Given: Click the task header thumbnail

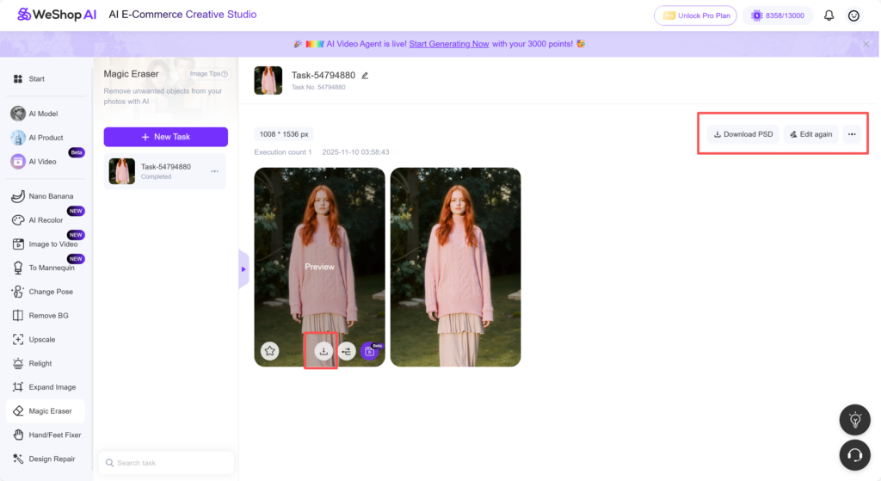Looking at the screenshot, I should pos(268,80).
